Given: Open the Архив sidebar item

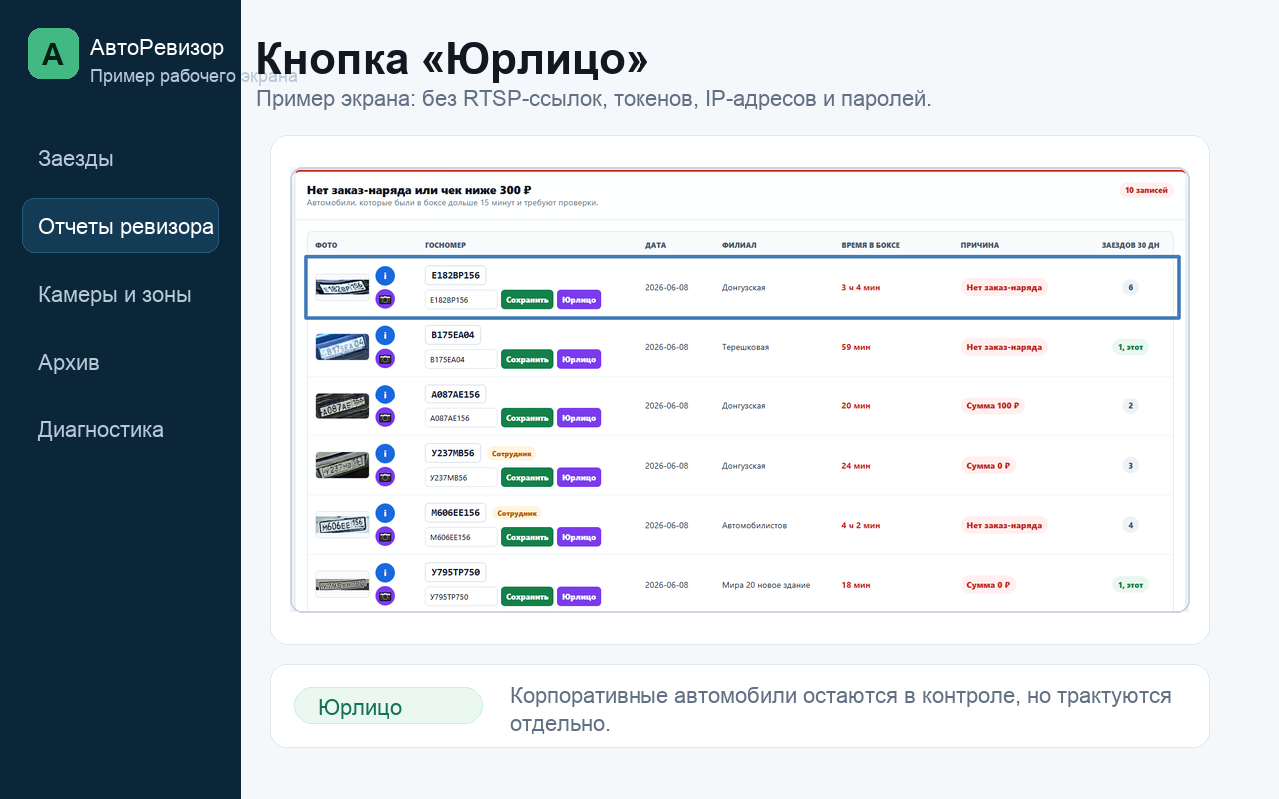Looking at the screenshot, I should point(69,362).
